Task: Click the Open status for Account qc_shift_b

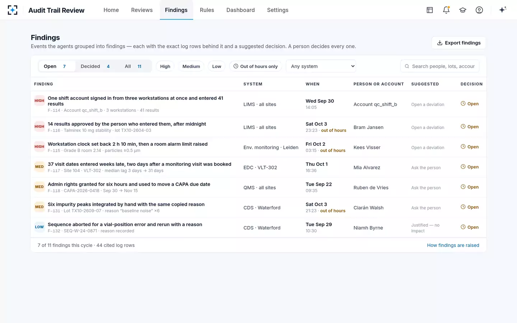Action: 470,104
